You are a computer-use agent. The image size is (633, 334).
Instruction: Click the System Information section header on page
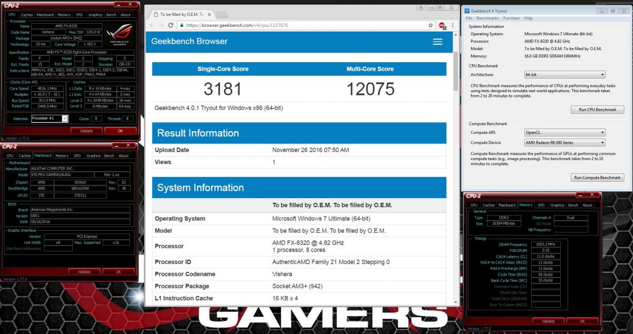[x=299, y=188]
